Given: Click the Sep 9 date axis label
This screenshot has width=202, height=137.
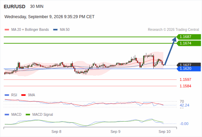Looking at the screenshot, I should [x=115, y=132].
